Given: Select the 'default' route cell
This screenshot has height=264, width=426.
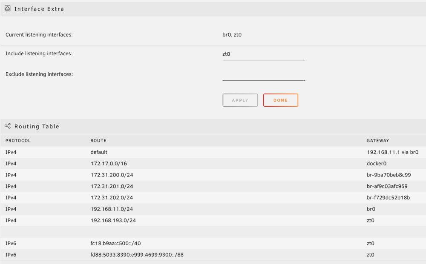Looking at the screenshot, I should 99,152.
